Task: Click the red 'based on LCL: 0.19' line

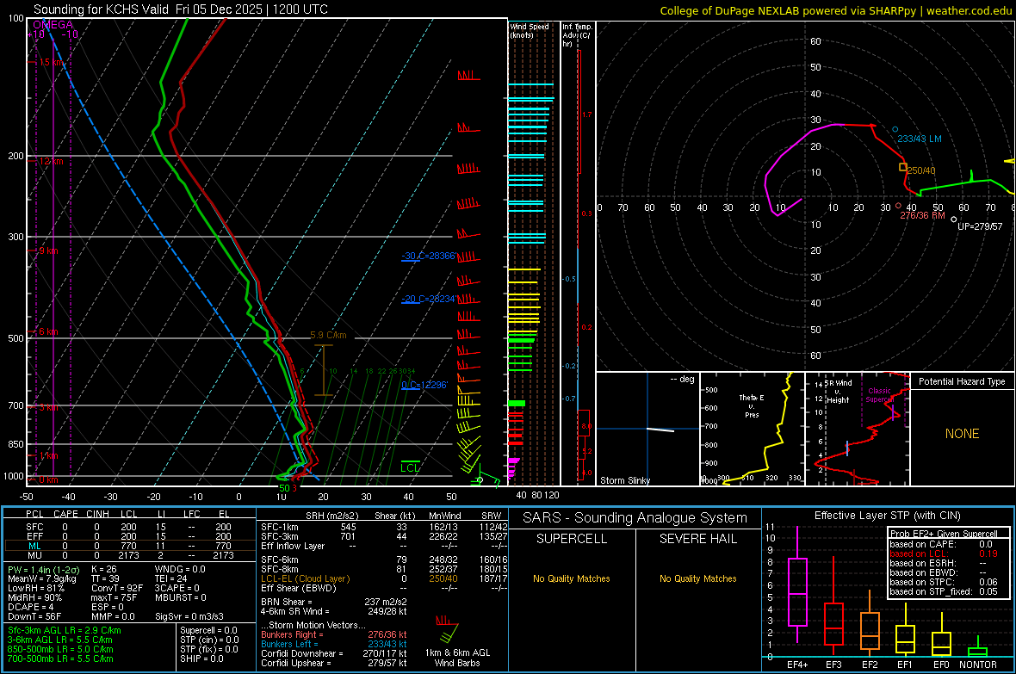Action: [x=944, y=553]
